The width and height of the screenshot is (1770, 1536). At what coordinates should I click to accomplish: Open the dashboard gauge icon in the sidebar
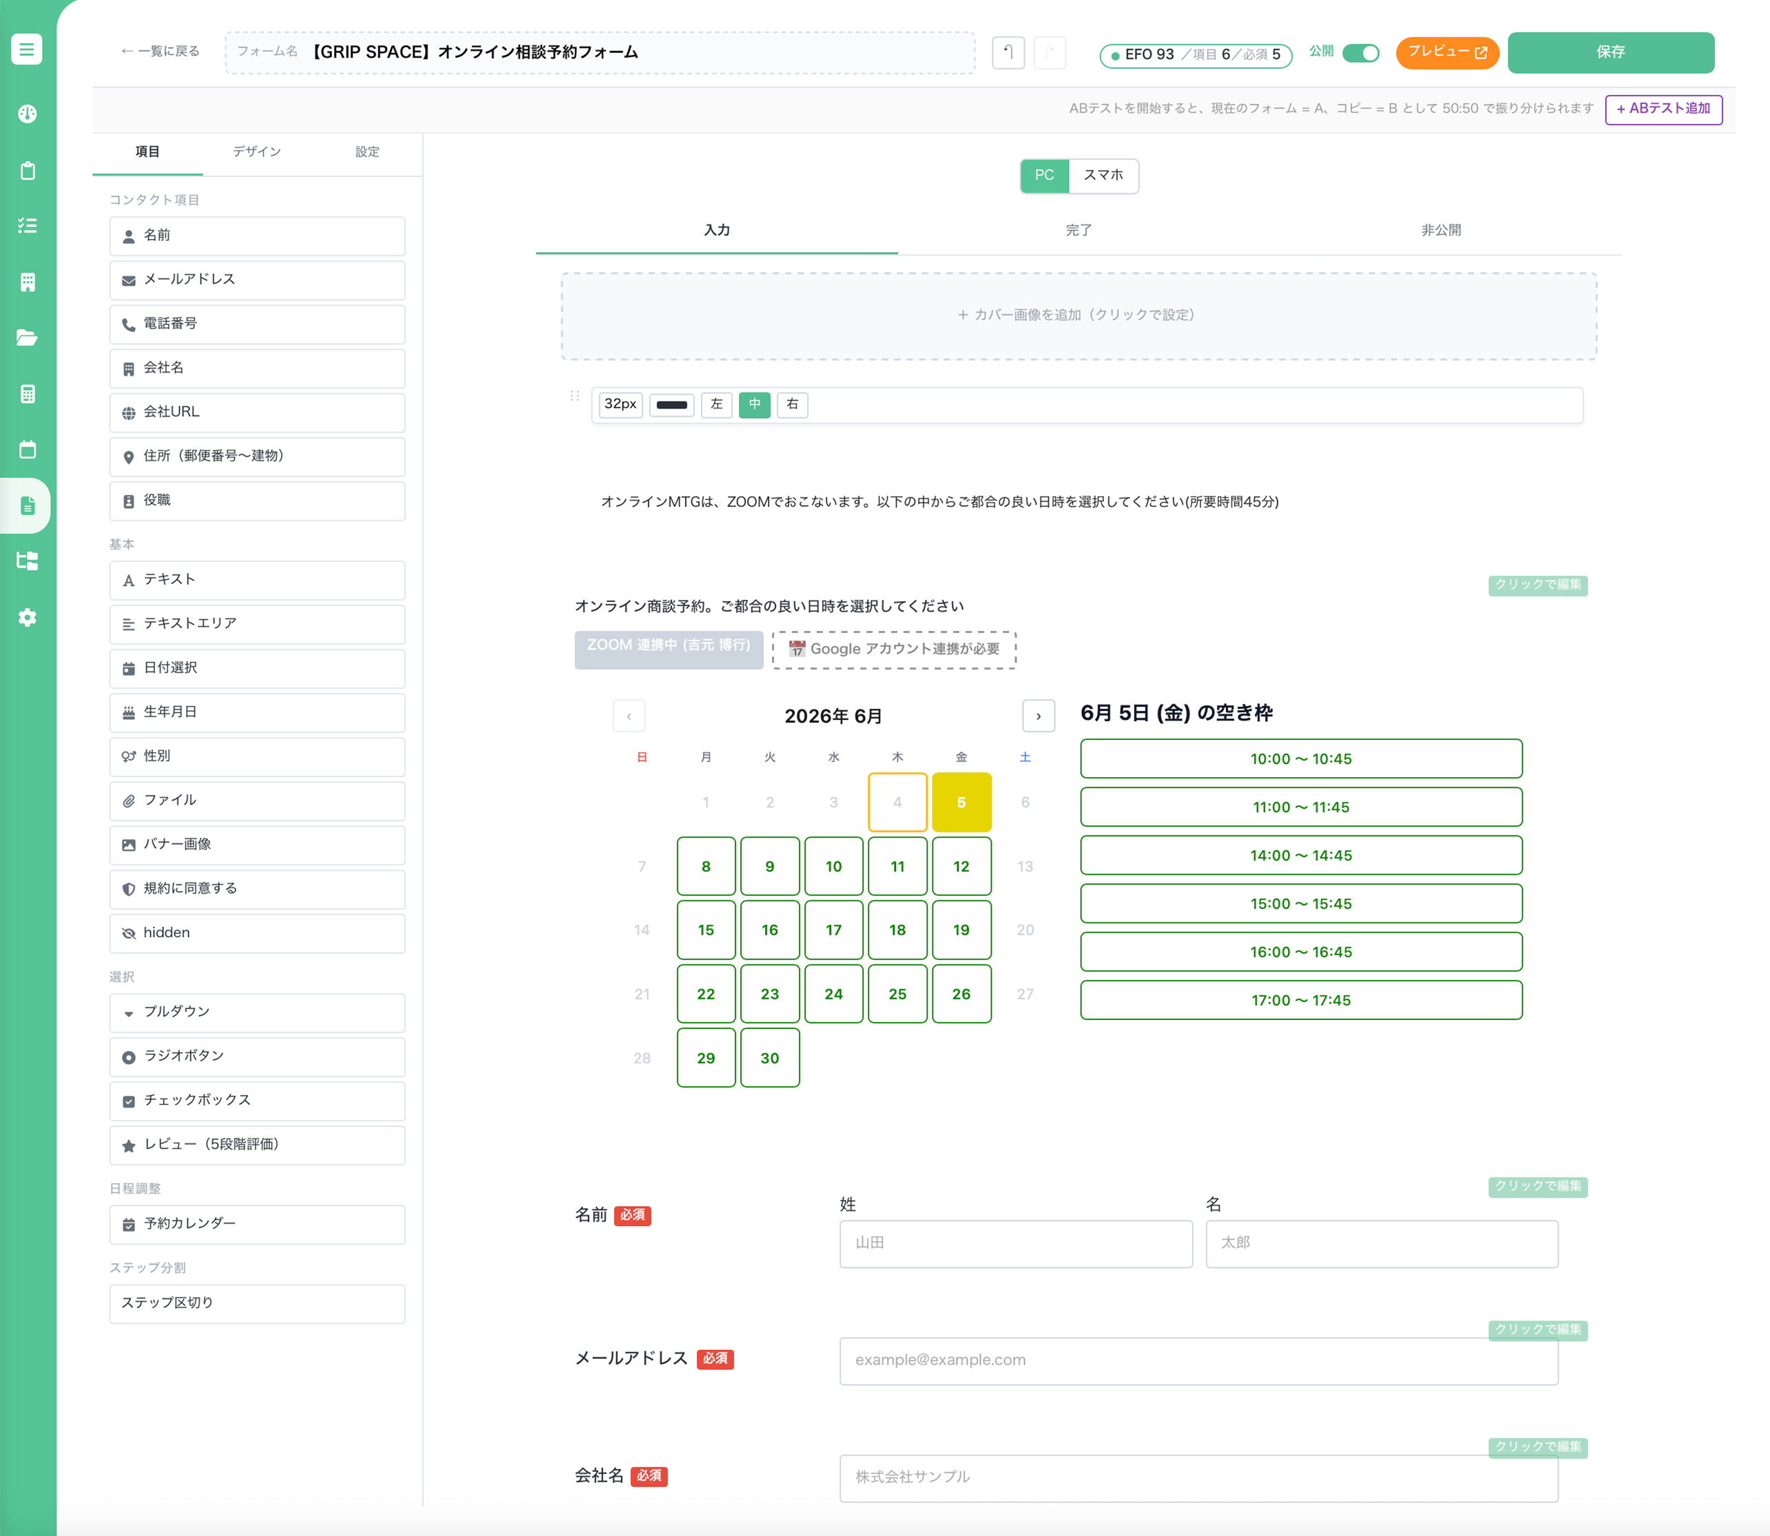(x=28, y=114)
